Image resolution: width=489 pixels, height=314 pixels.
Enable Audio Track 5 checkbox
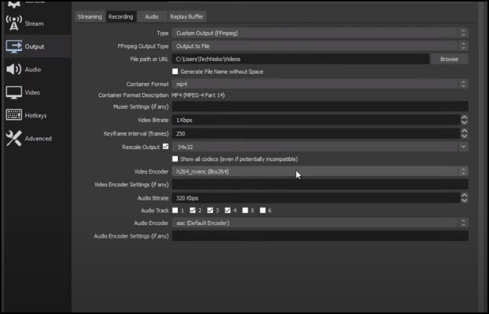tap(245, 210)
